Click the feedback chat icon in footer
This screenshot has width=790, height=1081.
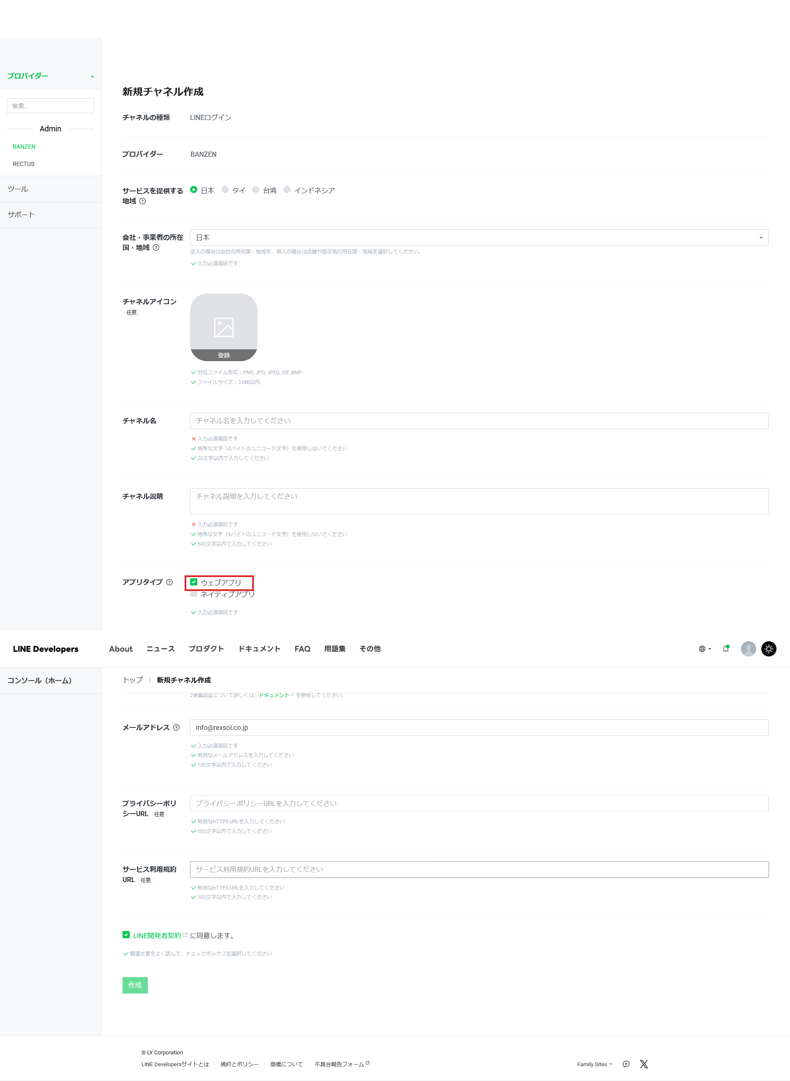click(x=626, y=1064)
